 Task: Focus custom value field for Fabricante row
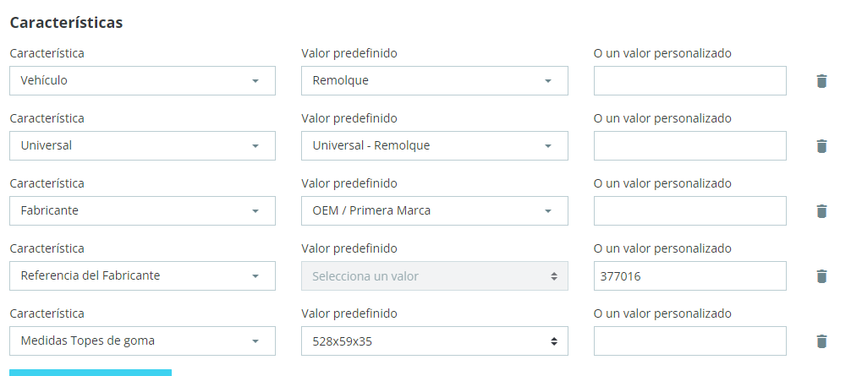point(689,211)
